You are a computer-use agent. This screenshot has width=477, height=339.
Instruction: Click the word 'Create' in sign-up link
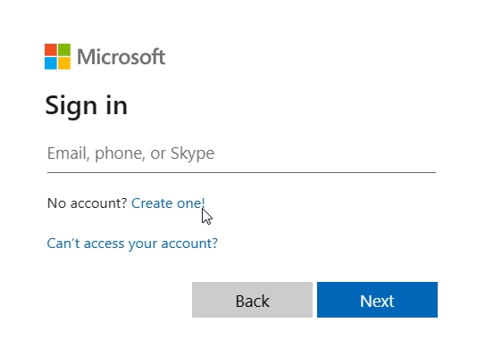point(152,203)
